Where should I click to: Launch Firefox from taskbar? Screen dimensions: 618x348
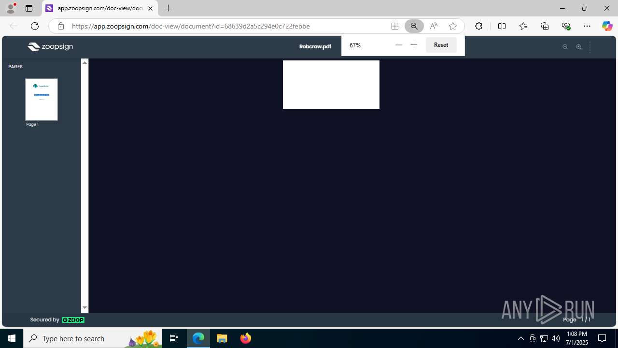246,338
